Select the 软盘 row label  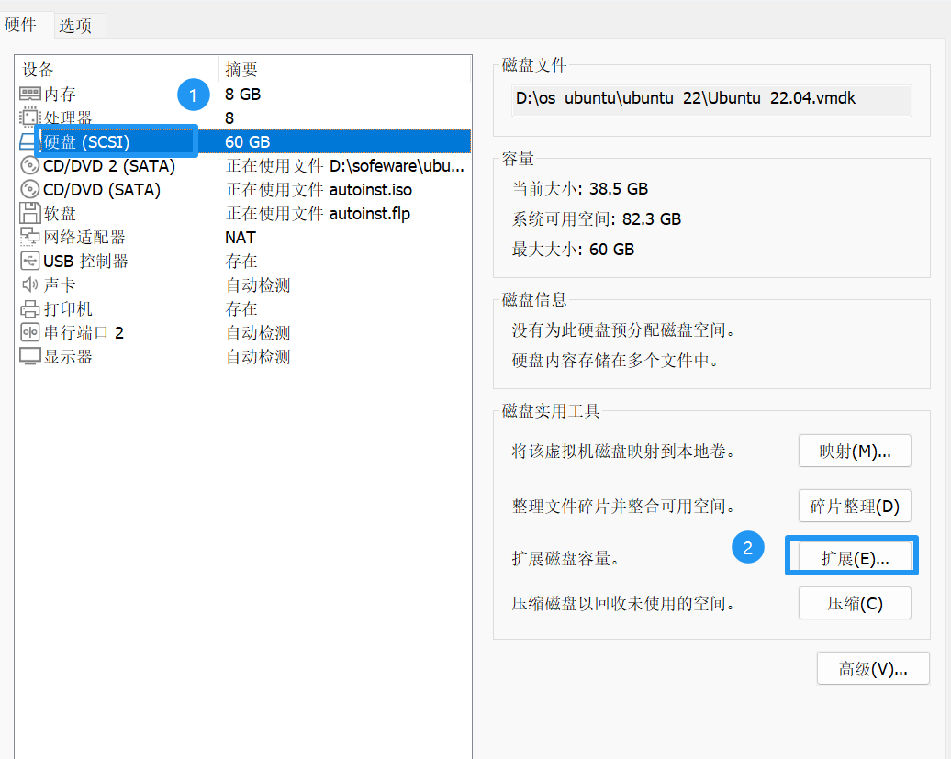click(x=60, y=214)
